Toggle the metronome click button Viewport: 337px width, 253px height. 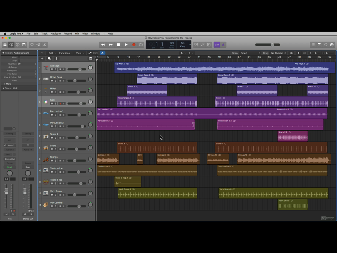pos(223,45)
